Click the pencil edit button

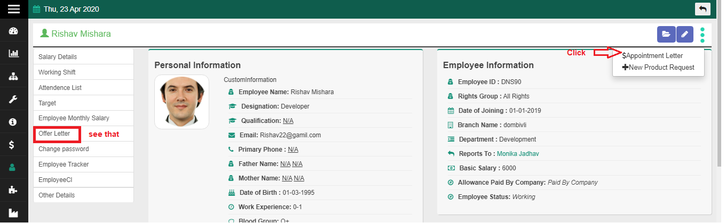(685, 34)
